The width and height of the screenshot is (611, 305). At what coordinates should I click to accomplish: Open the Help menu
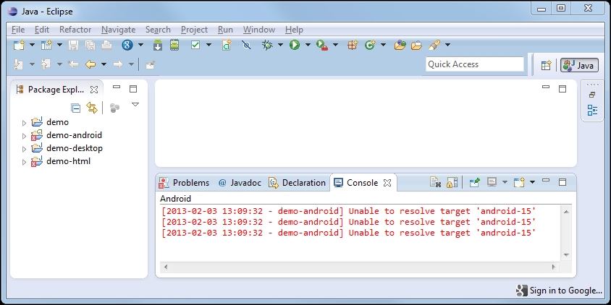pos(294,30)
